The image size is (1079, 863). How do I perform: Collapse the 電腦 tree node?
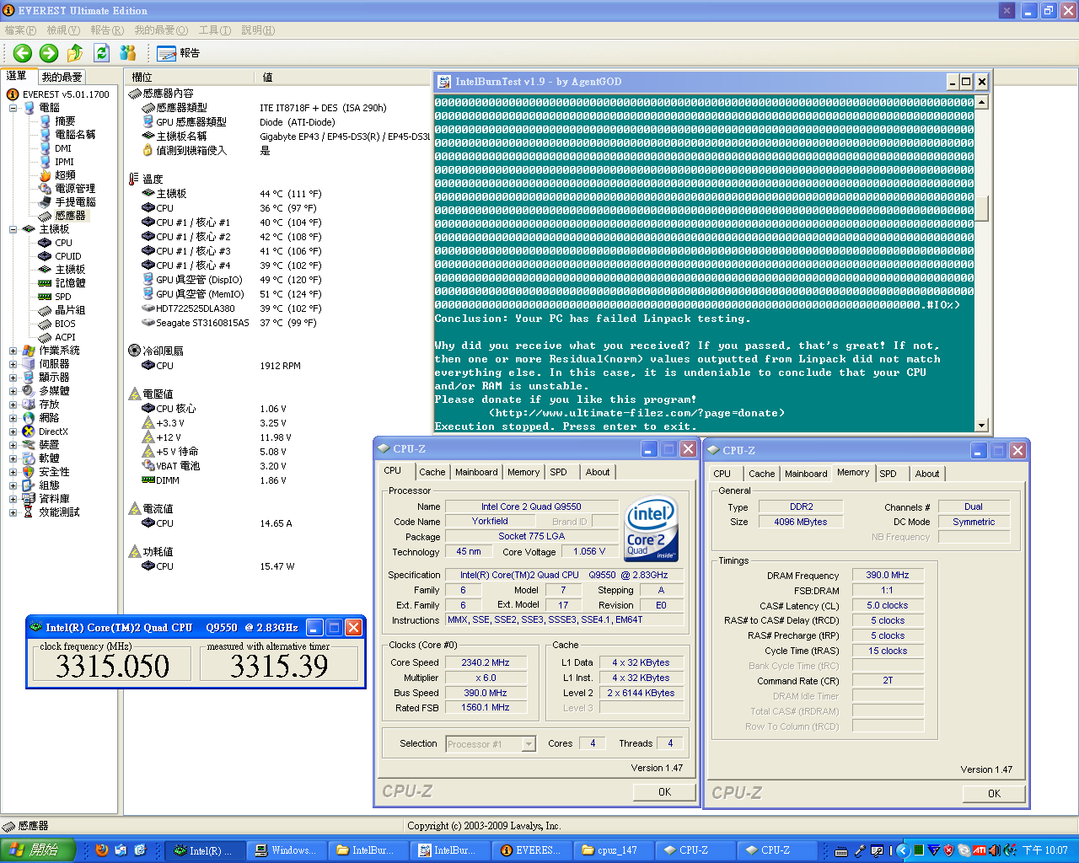13,108
